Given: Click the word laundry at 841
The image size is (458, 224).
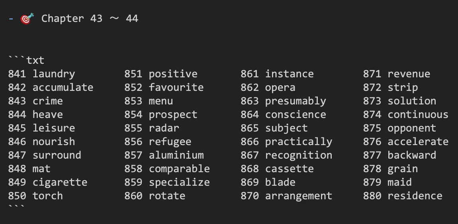Looking at the screenshot, I should pos(54,74).
